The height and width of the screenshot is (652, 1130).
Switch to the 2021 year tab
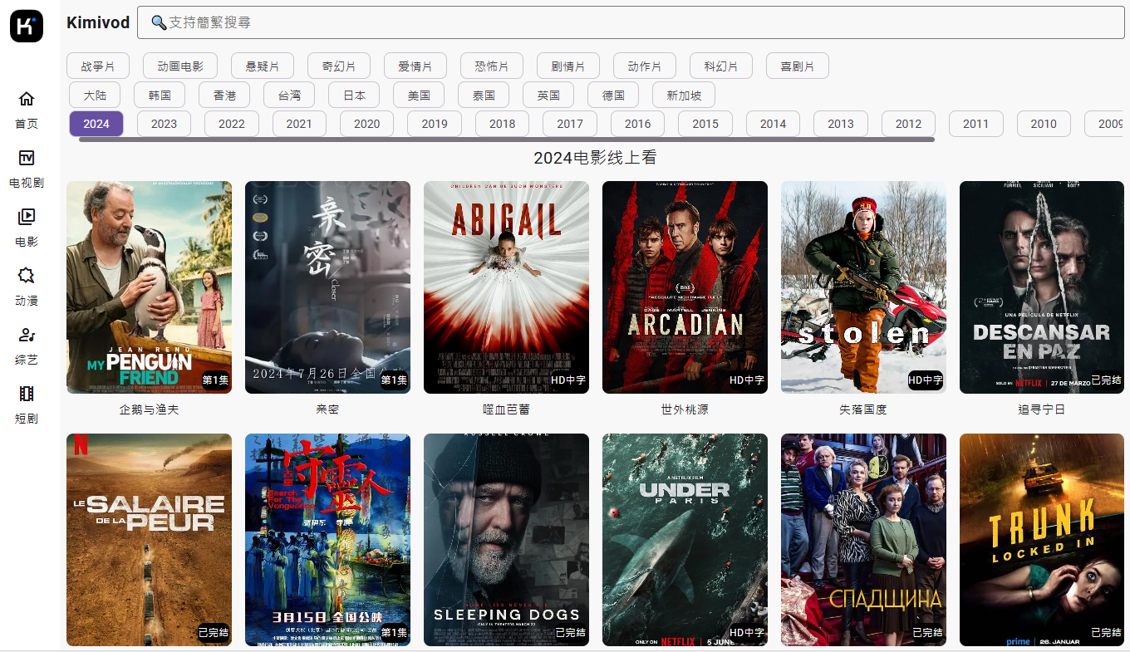299,124
